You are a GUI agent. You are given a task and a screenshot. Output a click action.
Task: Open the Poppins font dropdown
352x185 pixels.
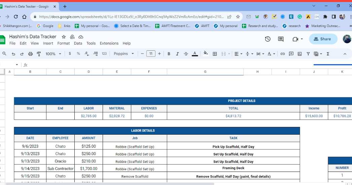tap(124, 54)
